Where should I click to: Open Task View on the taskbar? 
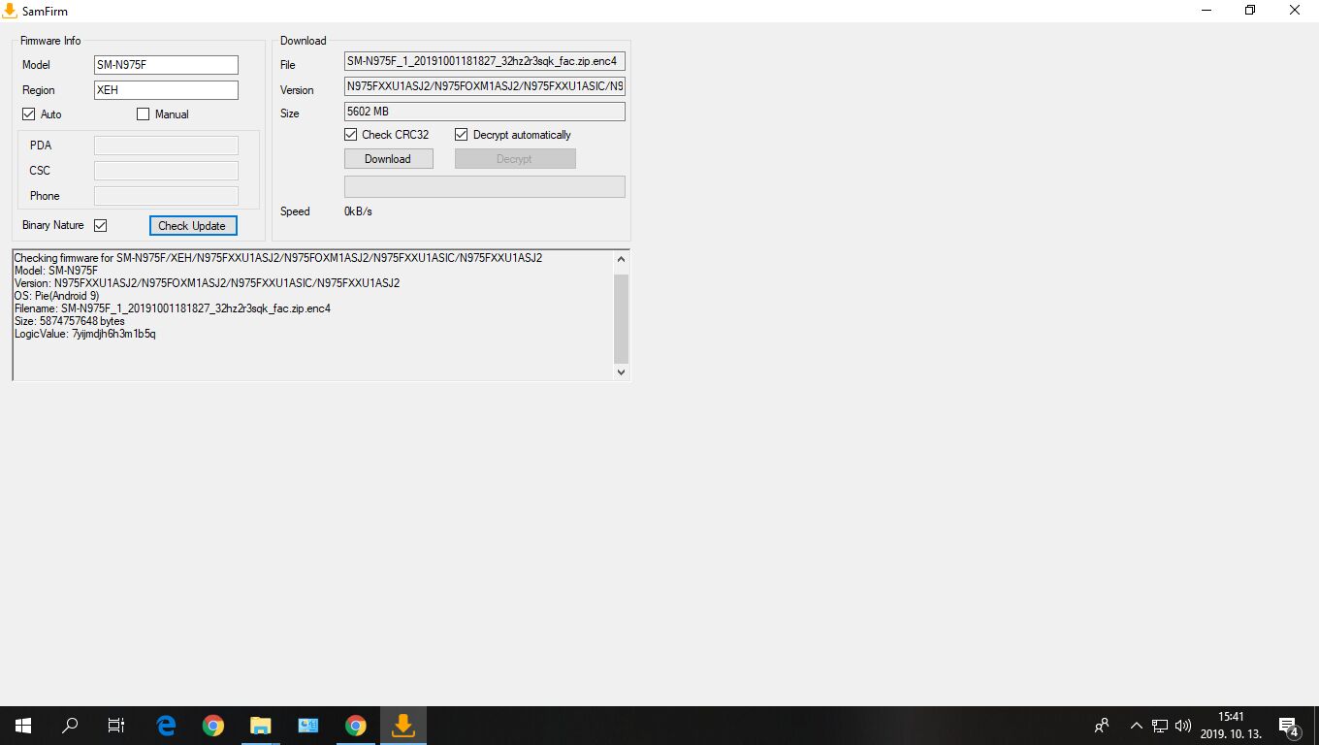tap(116, 726)
